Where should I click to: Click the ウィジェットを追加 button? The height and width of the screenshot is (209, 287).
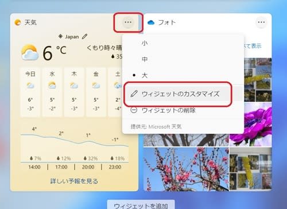(141, 205)
